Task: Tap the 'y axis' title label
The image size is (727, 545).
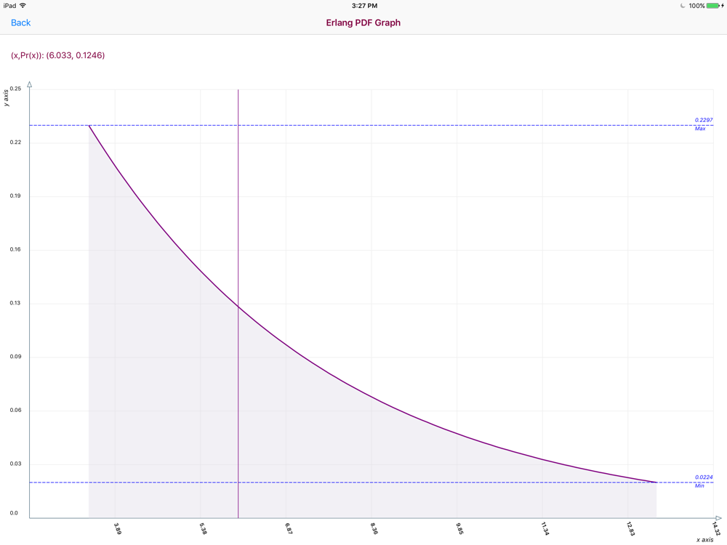Action: [6, 98]
